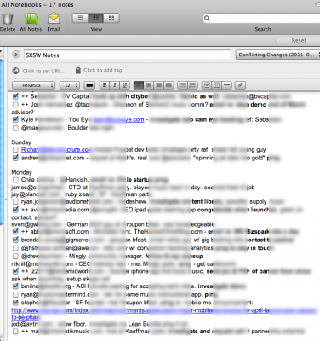
Task: Check the '++ ma...atikmusic' checkbox
Action: coord(15,332)
